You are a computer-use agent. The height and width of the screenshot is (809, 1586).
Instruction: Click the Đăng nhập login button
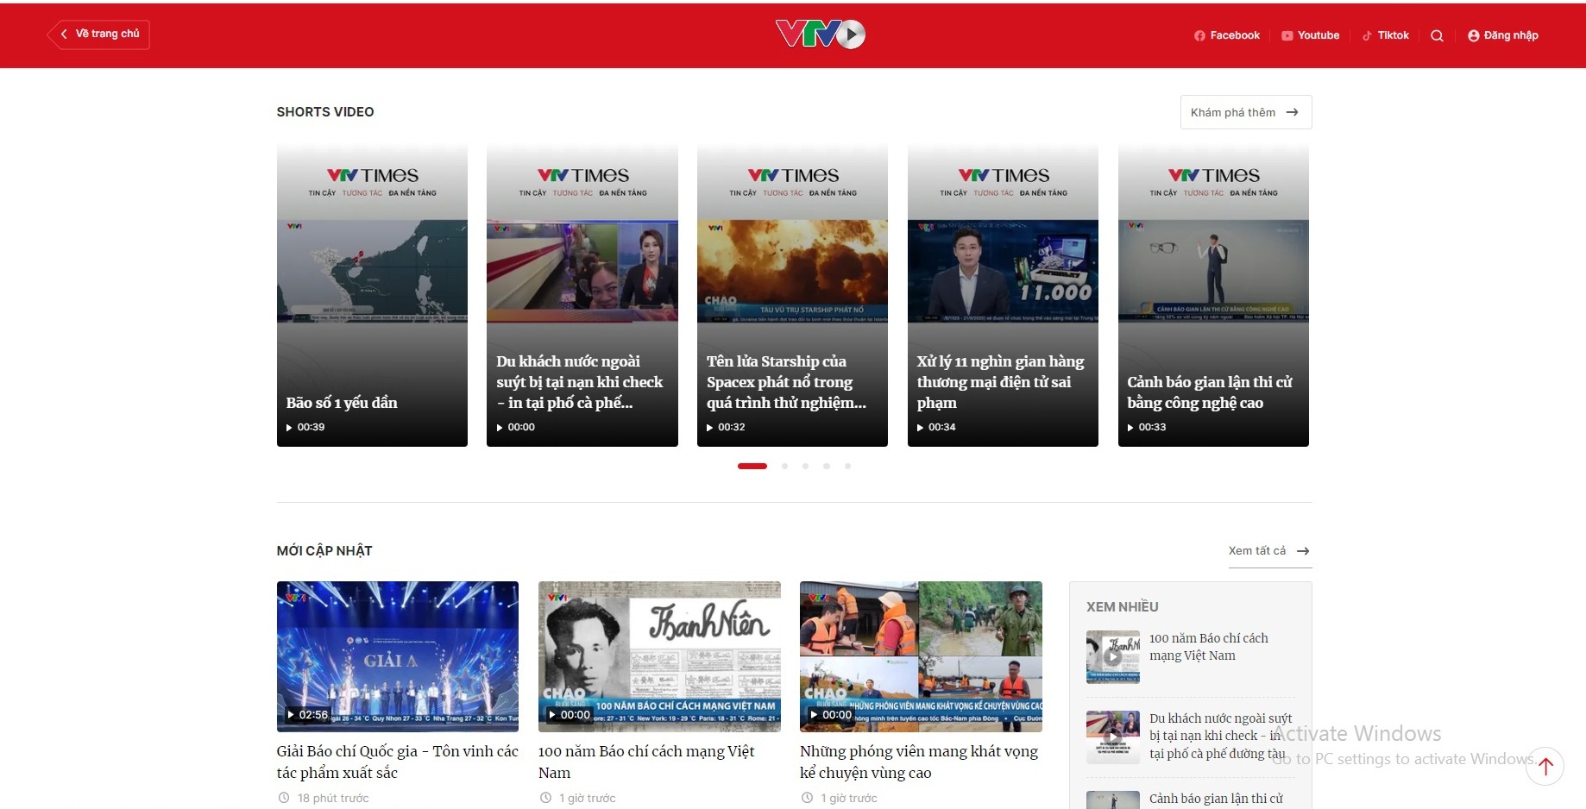point(1503,35)
